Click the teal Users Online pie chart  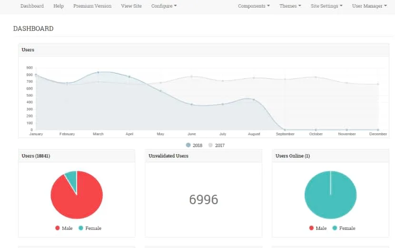point(330,195)
